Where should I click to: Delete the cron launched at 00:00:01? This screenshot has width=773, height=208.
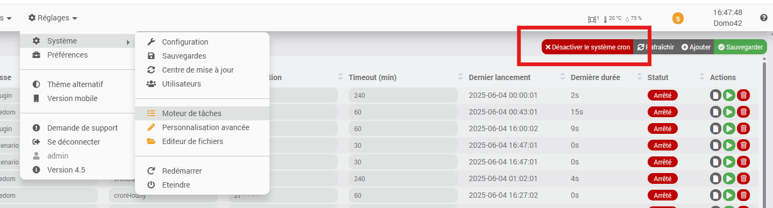743,96
